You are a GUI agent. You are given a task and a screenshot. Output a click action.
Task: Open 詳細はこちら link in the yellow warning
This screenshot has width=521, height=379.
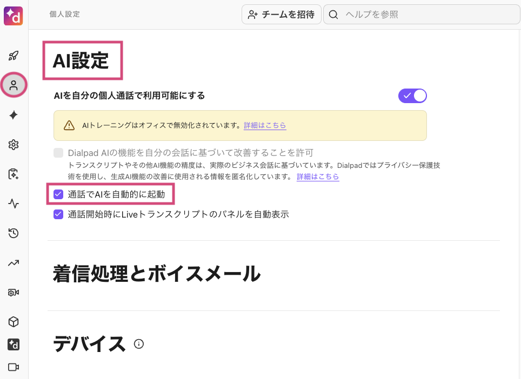[x=265, y=125]
